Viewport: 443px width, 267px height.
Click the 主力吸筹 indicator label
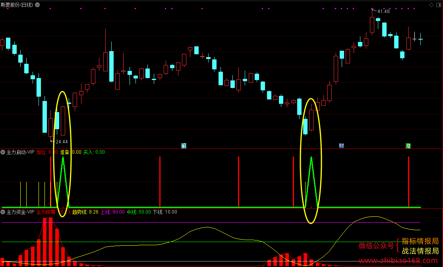coord(53,212)
